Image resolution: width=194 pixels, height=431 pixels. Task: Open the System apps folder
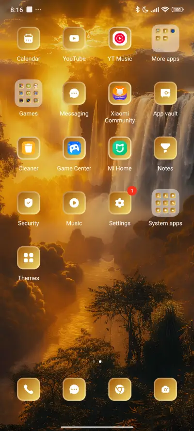pyautogui.click(x=165, y=203)
